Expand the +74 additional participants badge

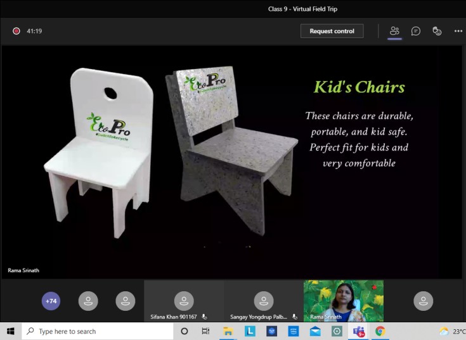[x=51, y=301]
